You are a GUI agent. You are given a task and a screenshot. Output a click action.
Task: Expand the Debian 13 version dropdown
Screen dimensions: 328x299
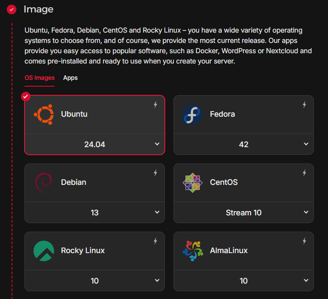pos(94,212)
